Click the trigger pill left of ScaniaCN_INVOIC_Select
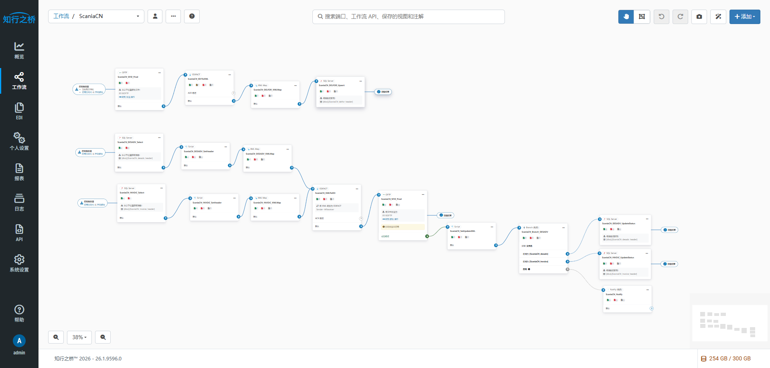This screenshot has height=368, width=770. (93, 203)
